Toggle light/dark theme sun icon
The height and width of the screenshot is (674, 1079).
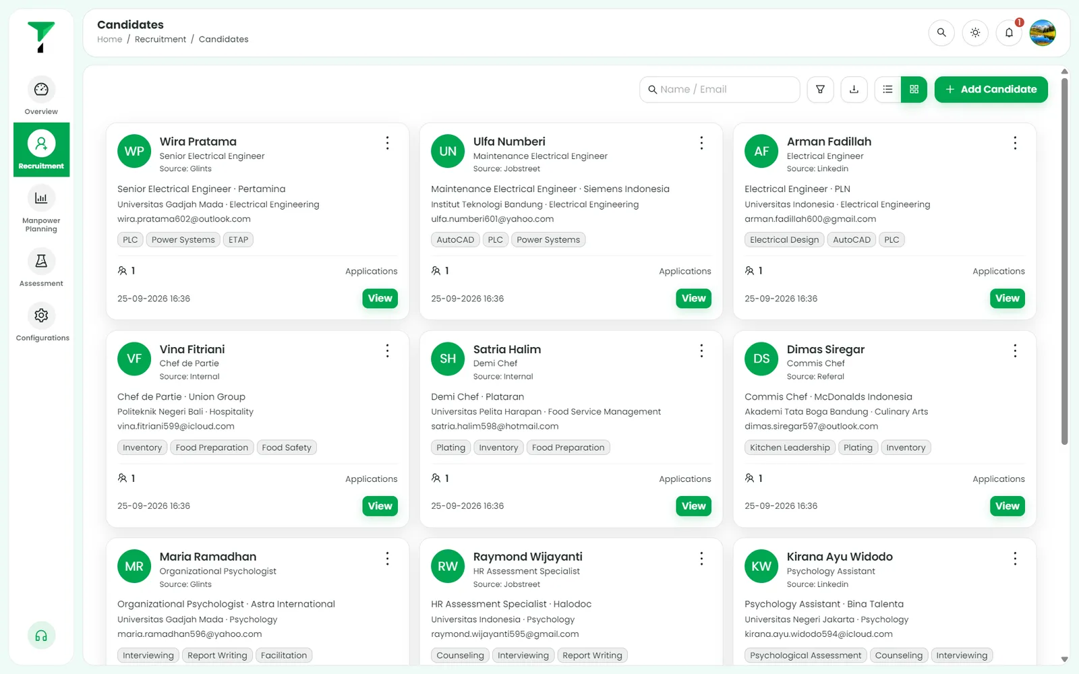pyautogui.click(x=975, y=32)
